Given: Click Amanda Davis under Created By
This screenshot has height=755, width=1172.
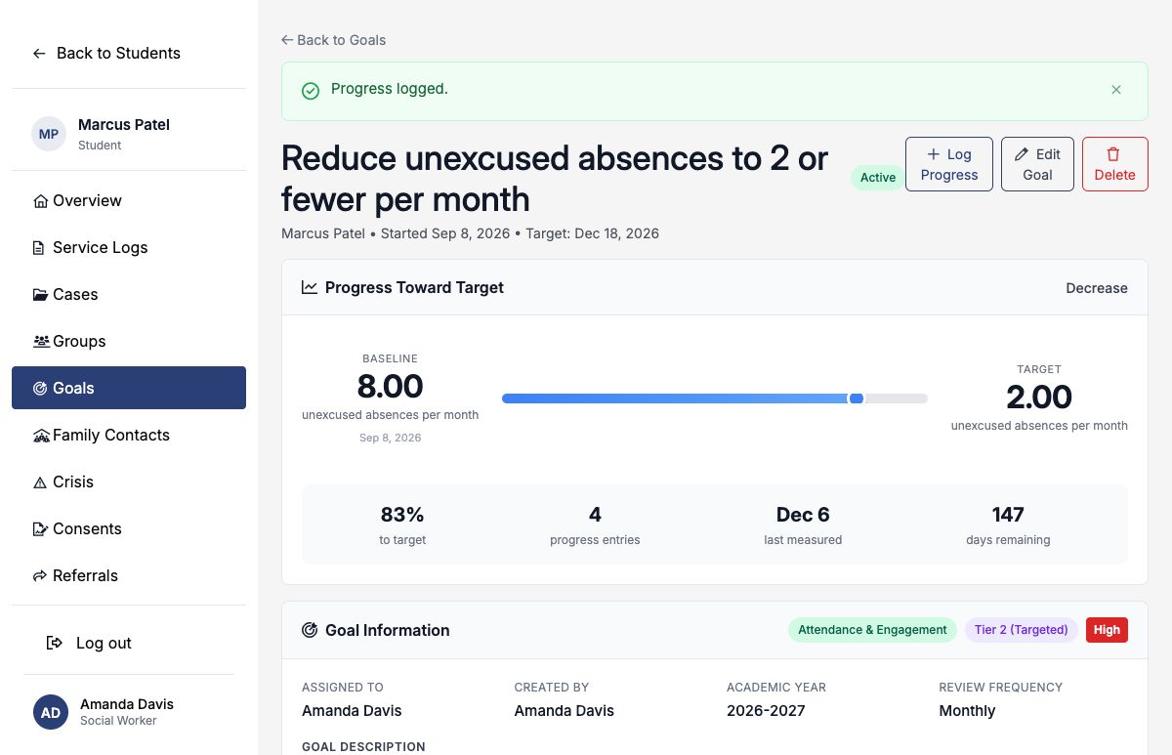Looking at the screenshot, I should (565, 711).
